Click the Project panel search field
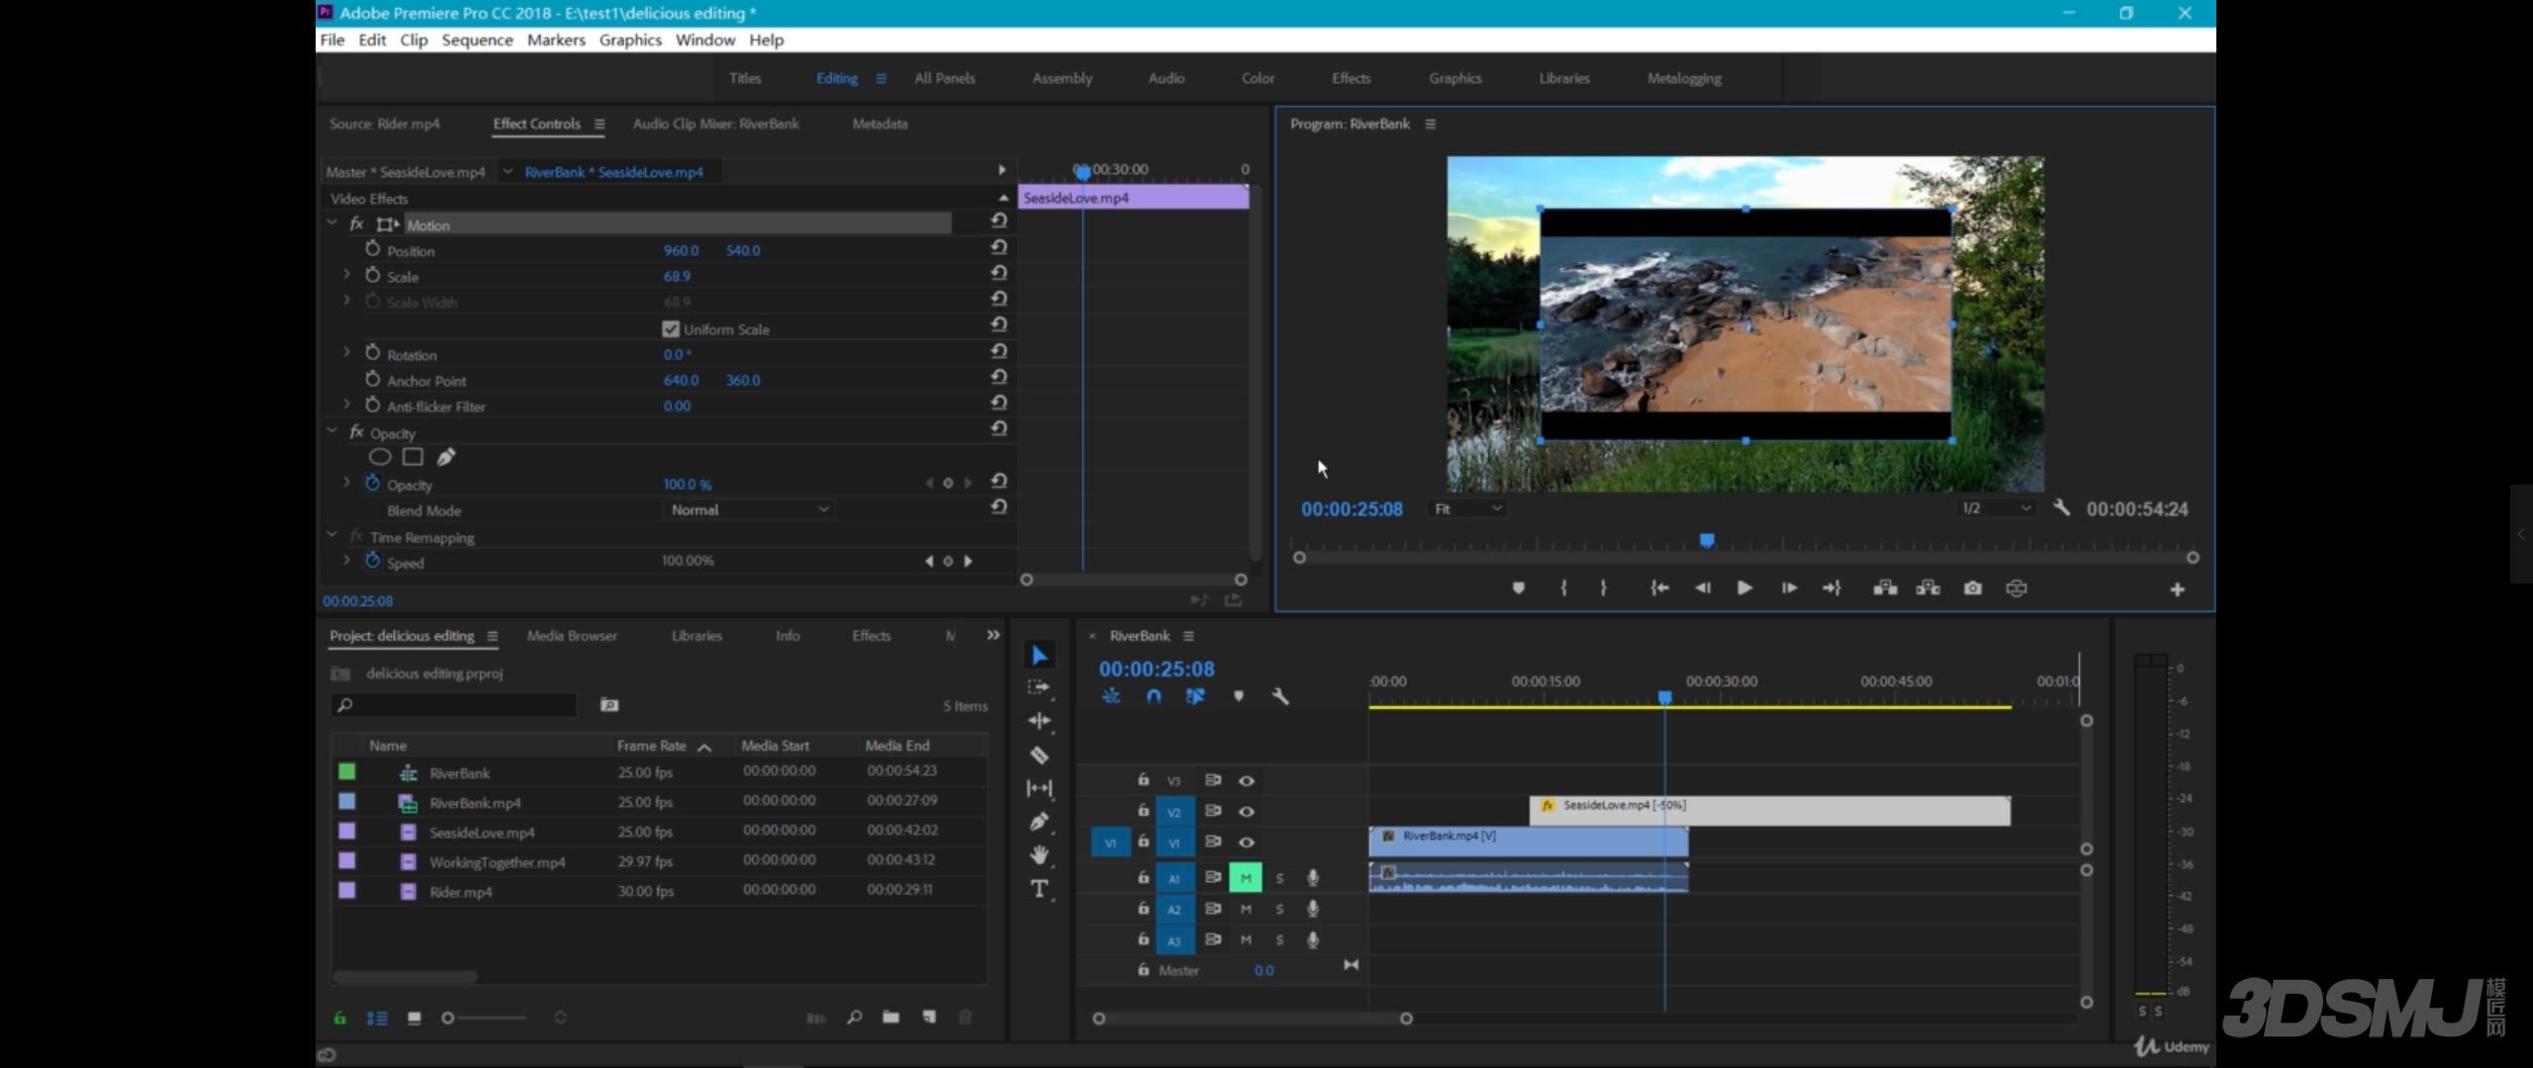The height and width of the screenshot is (1068, 2533). coord(453,705)
